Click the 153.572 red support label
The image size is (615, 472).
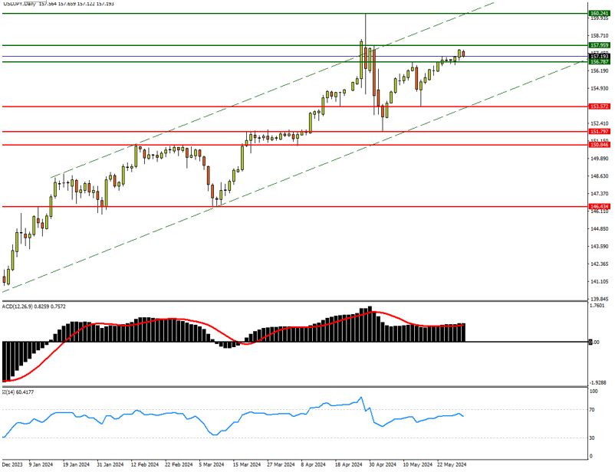(599, 107)
